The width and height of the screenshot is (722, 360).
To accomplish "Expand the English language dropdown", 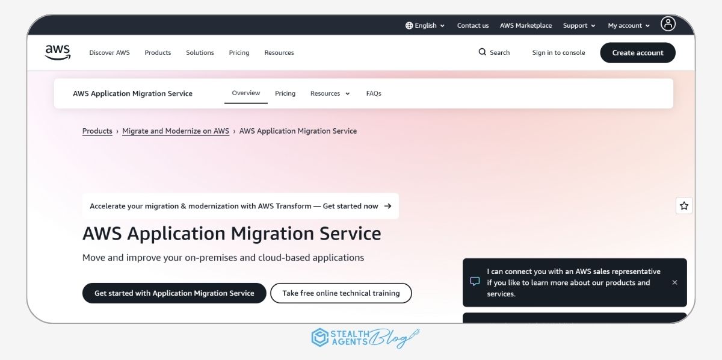I will point(425,25).
